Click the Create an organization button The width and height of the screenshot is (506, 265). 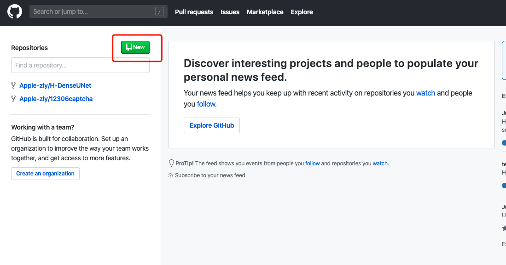45,174
